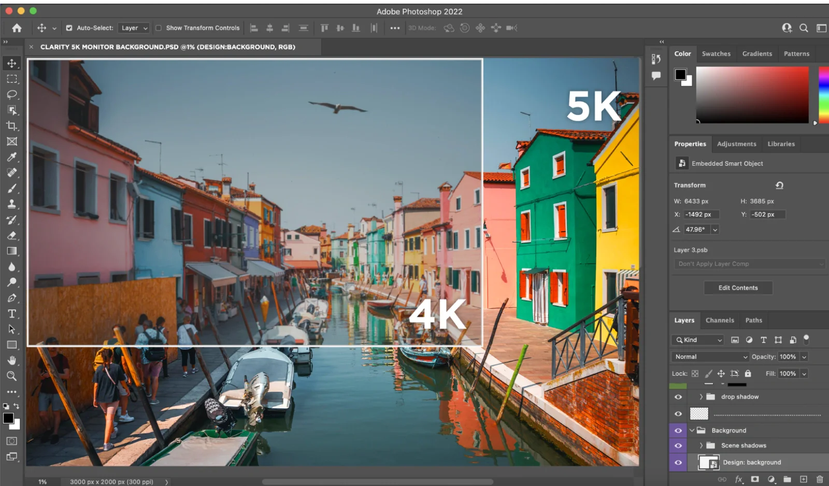Enable Show Transform Controls checkbox
The height and width of the screenshot is (486, 829).
tap(159, 28)
